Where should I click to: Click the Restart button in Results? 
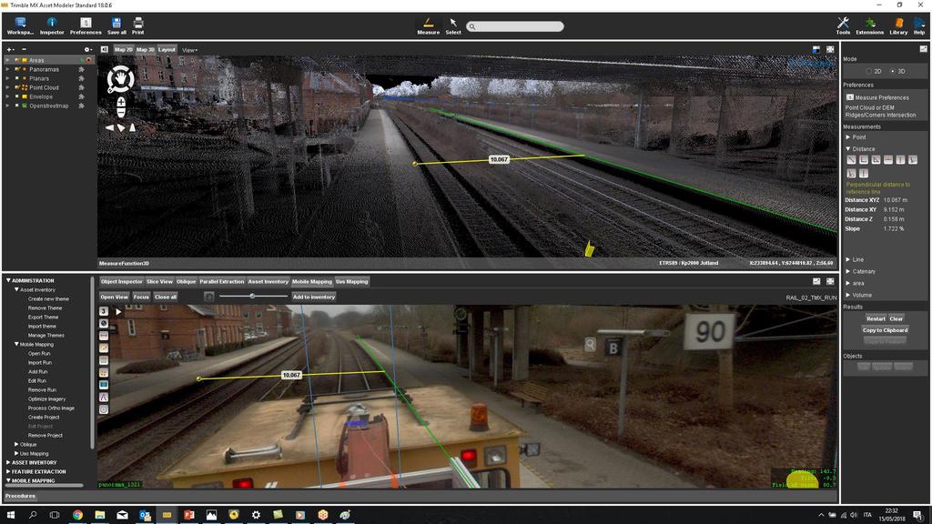(876, 319)
